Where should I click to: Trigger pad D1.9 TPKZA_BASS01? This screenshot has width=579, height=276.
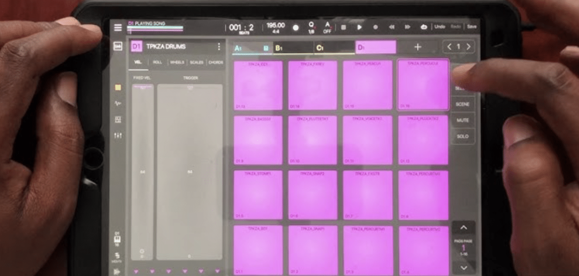pos(258,140)
